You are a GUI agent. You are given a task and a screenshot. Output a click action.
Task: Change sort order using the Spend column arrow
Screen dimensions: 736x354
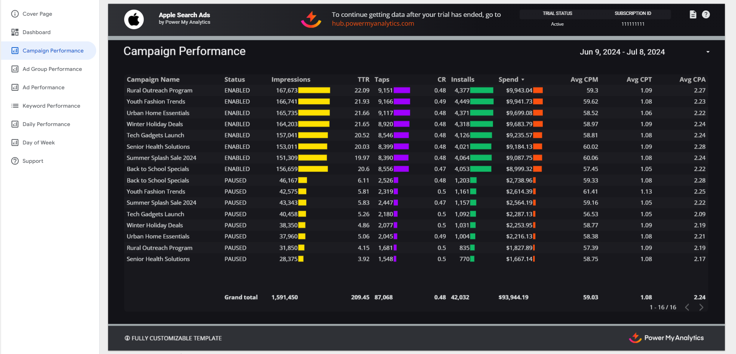point(524,79)
